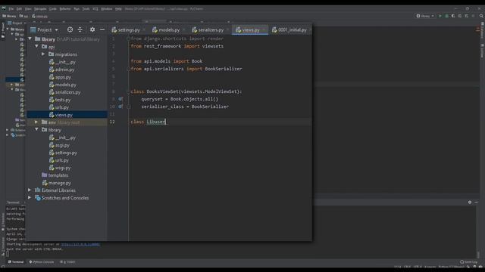Screen dimensions: 485x272
Task: Open models.py from api folder tree
Action: (x=63, y=85)
